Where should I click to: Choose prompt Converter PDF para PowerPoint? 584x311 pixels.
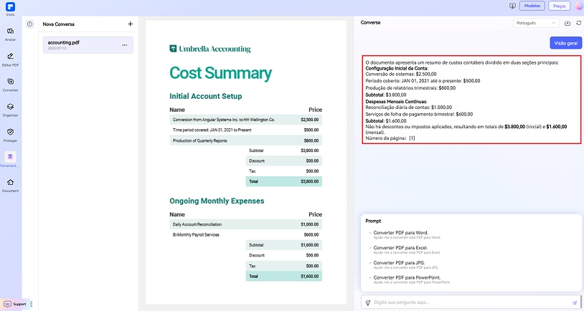point(412,279)
